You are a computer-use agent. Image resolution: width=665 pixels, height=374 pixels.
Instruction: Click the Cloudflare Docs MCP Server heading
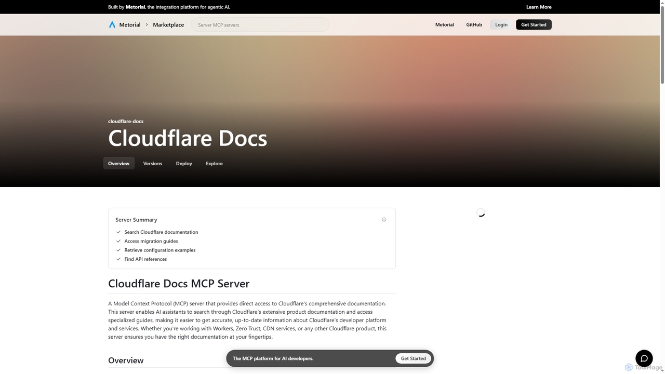(x=179, y=284)
